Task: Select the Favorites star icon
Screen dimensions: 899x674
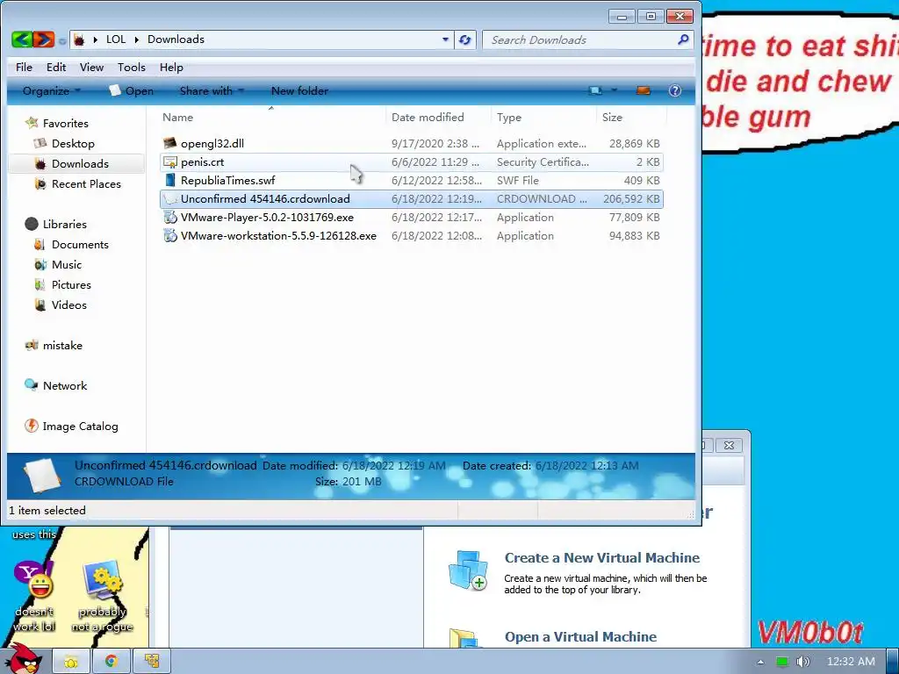Action: click(x=32, y=123)
